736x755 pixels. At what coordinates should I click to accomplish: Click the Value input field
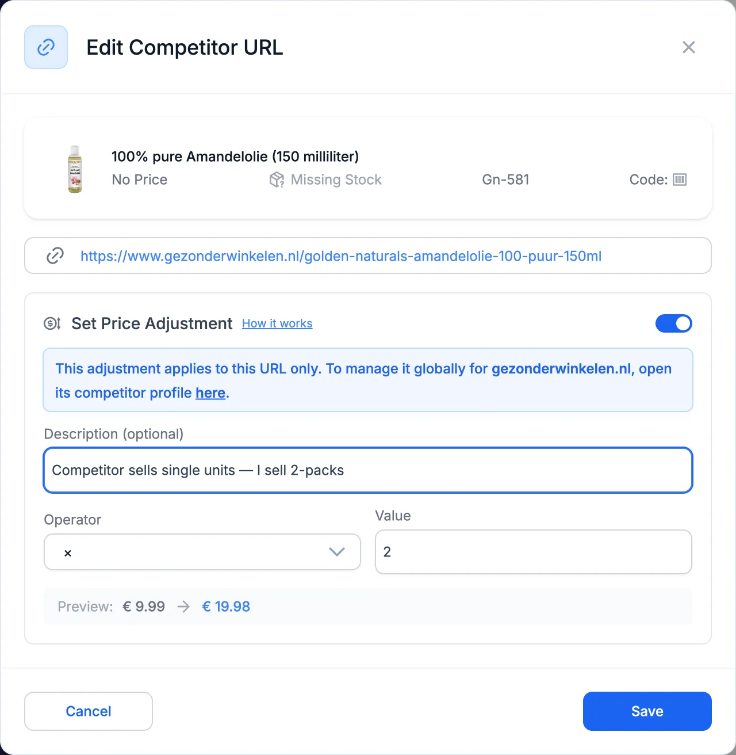[x=533, y=552]
